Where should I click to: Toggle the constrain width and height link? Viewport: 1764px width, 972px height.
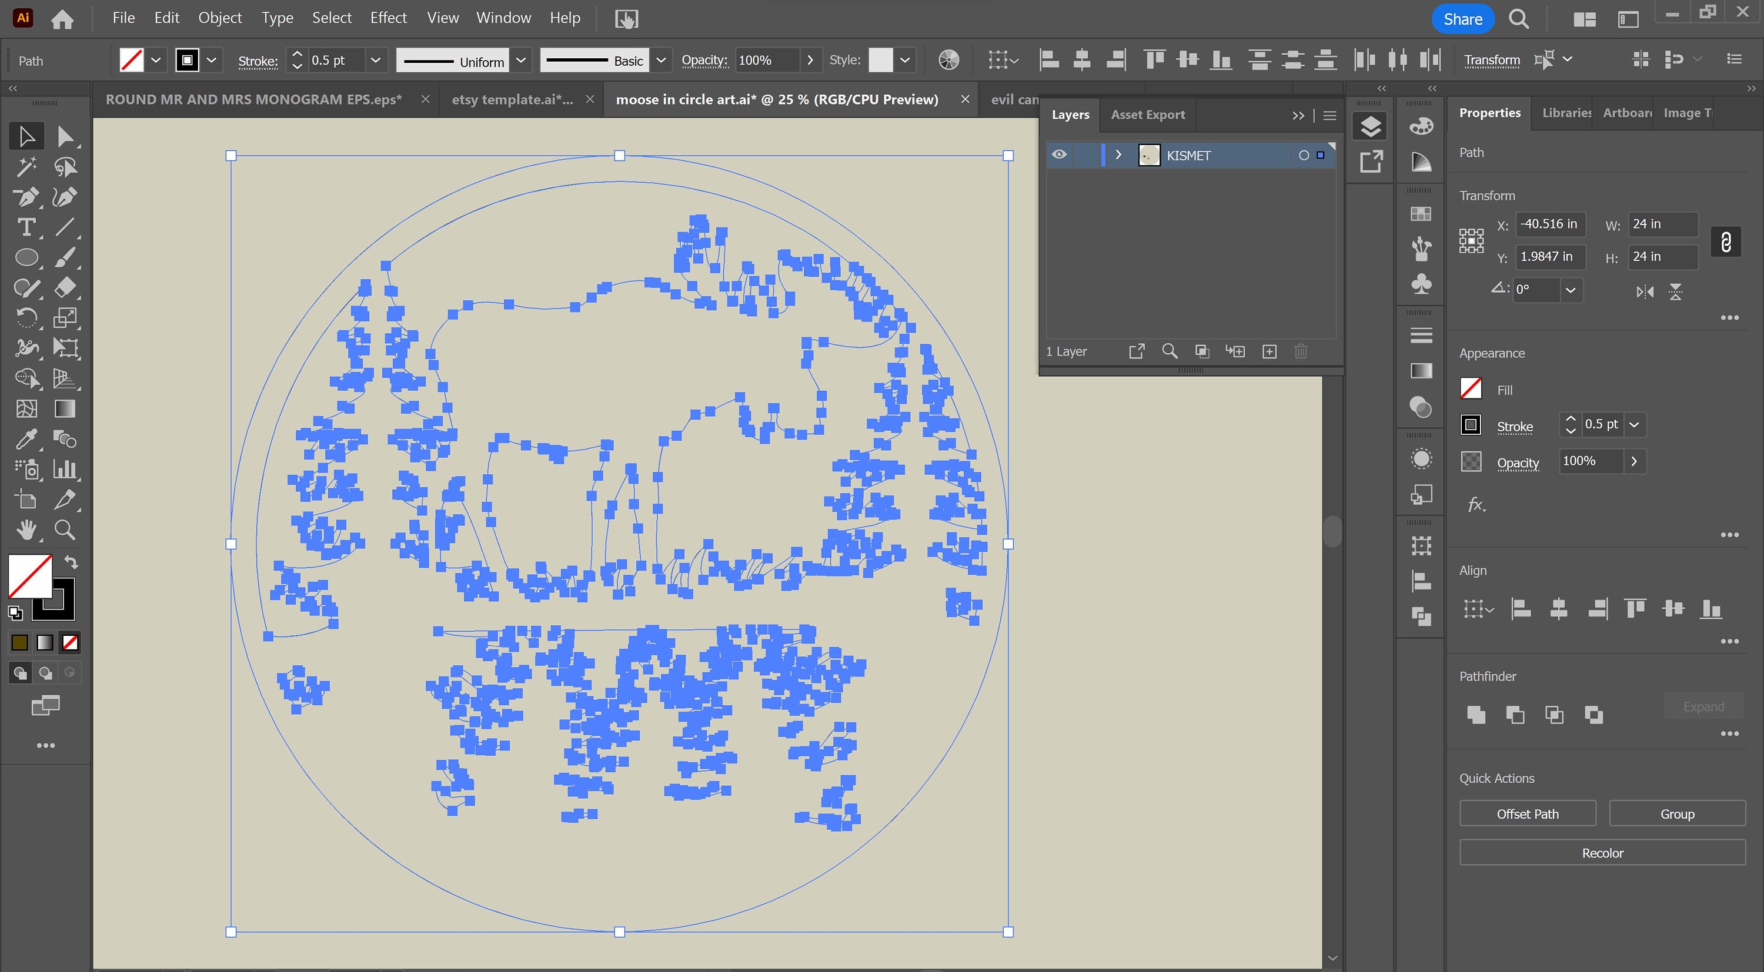[x=1726, y=242]
